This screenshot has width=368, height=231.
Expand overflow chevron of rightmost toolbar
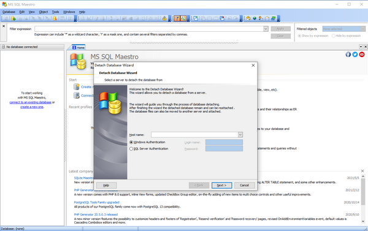(278, 19)
